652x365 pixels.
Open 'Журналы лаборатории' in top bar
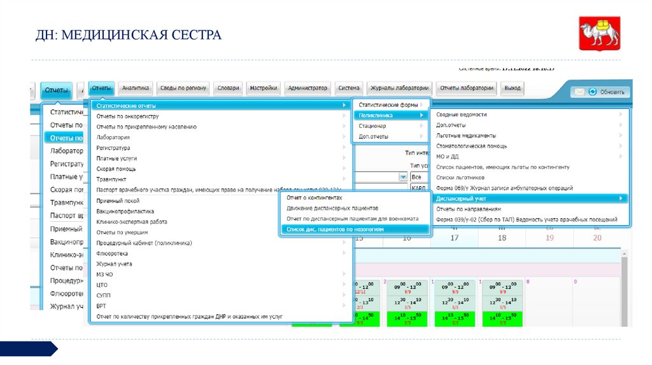(400, 88)
